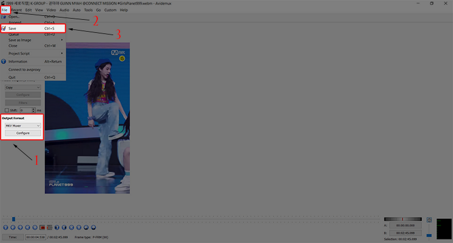The width and height of the screenshot is (453, 243).
Task: Open the View menu
Action: pyautogui.click(x=39, y=10)
